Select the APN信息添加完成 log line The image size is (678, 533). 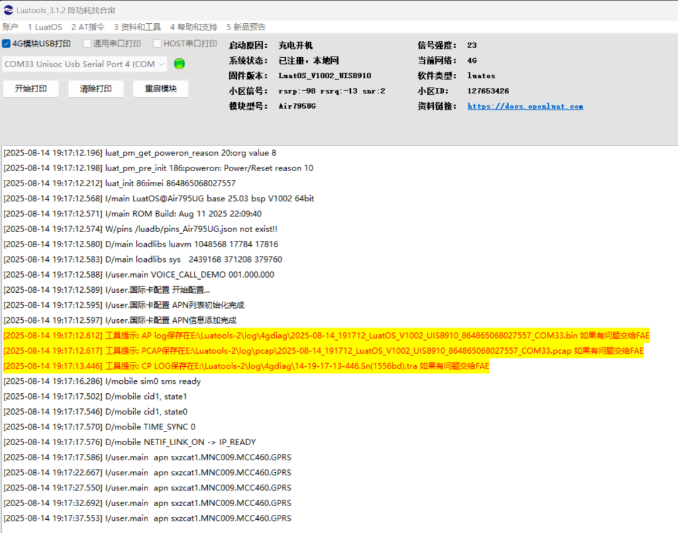click(x=120, y=320)
